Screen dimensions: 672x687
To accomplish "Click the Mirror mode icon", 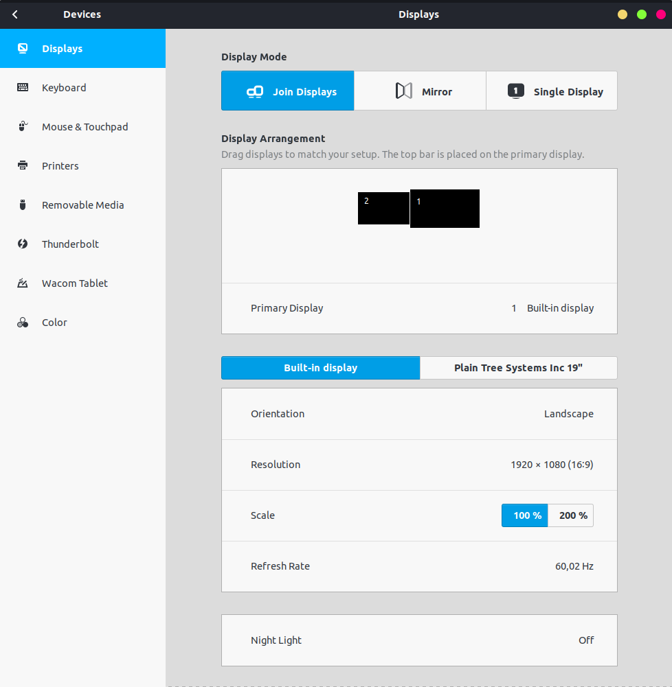I will (403, 91).
